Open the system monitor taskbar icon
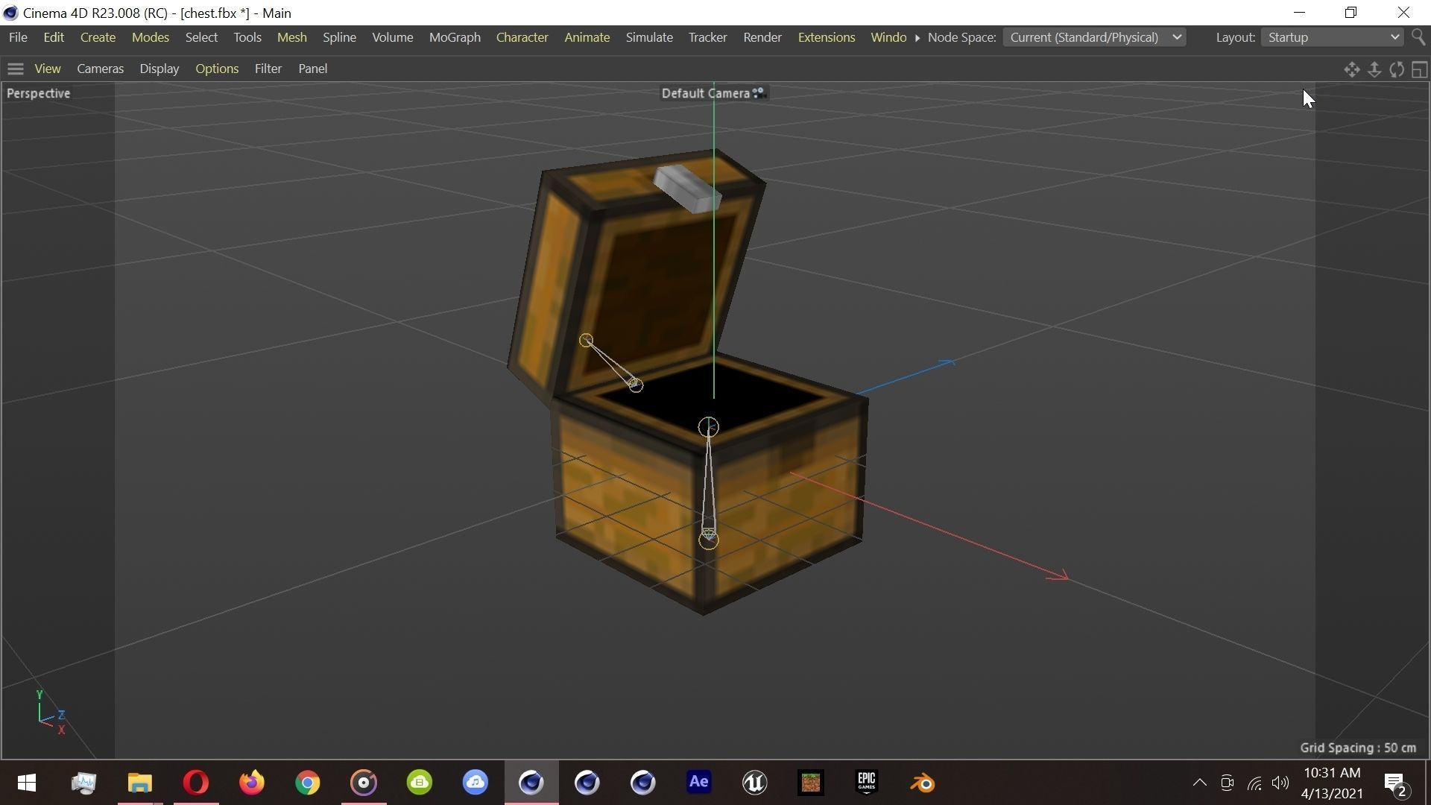The height and width of the screenshot is (805, 1431). tap(83, 783)
